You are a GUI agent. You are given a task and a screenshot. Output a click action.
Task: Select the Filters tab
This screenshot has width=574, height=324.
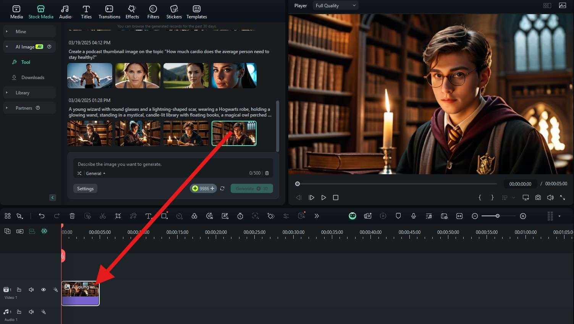click(x=153, y=12)
